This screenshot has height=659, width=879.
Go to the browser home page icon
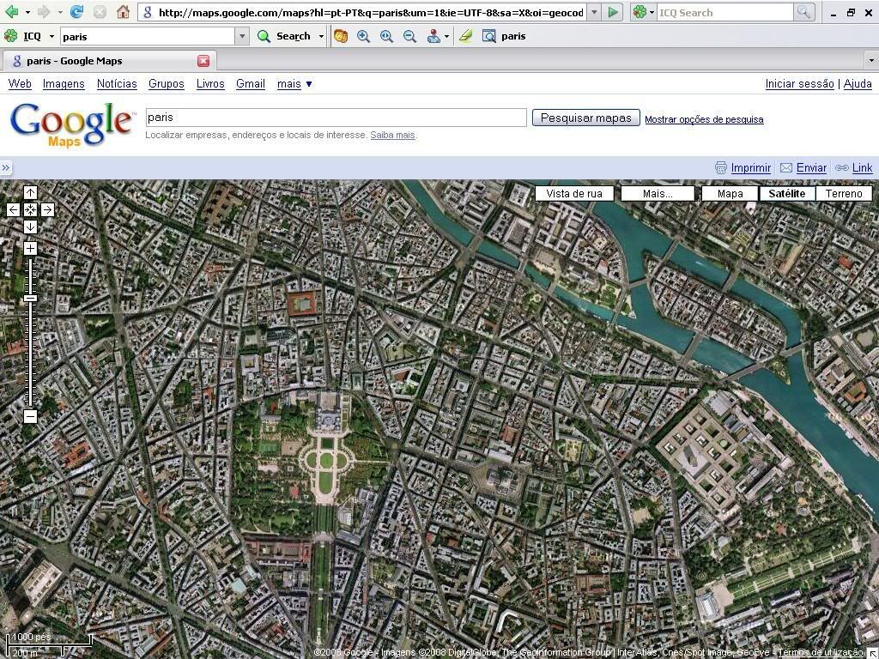(x=123, y=12)
